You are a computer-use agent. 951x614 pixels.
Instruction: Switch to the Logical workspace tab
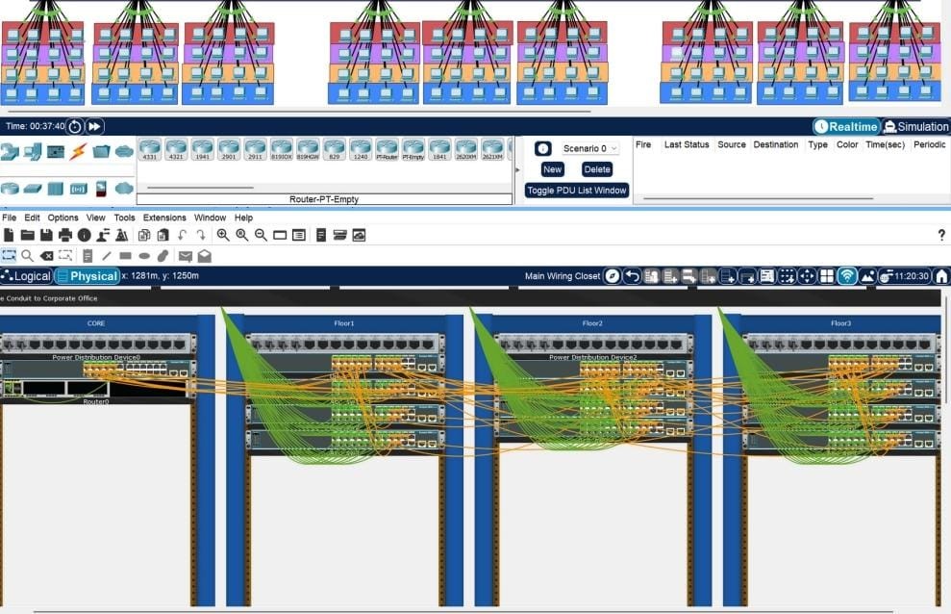pyautogui.click(x=26, y=276)
